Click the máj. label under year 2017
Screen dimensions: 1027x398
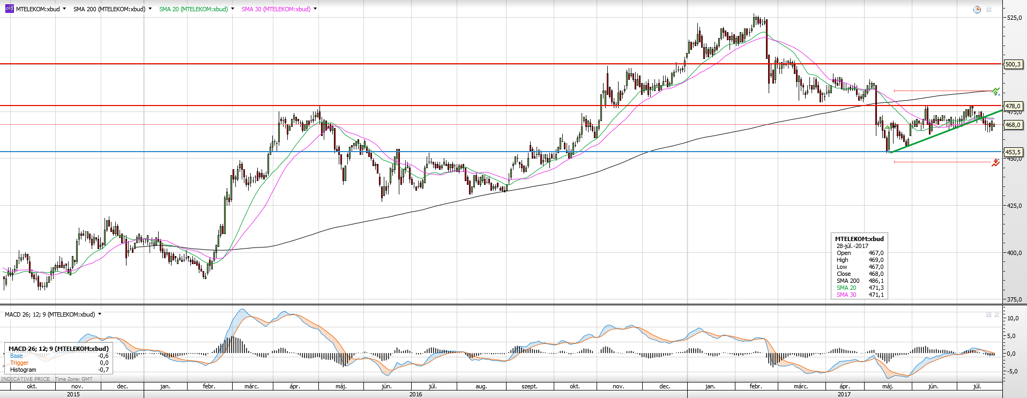point(888,386)
